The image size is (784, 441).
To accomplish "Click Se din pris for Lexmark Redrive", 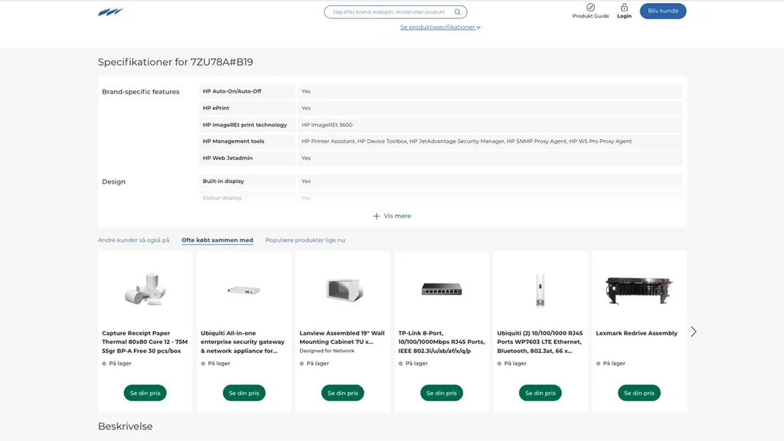I will [639, 393].
